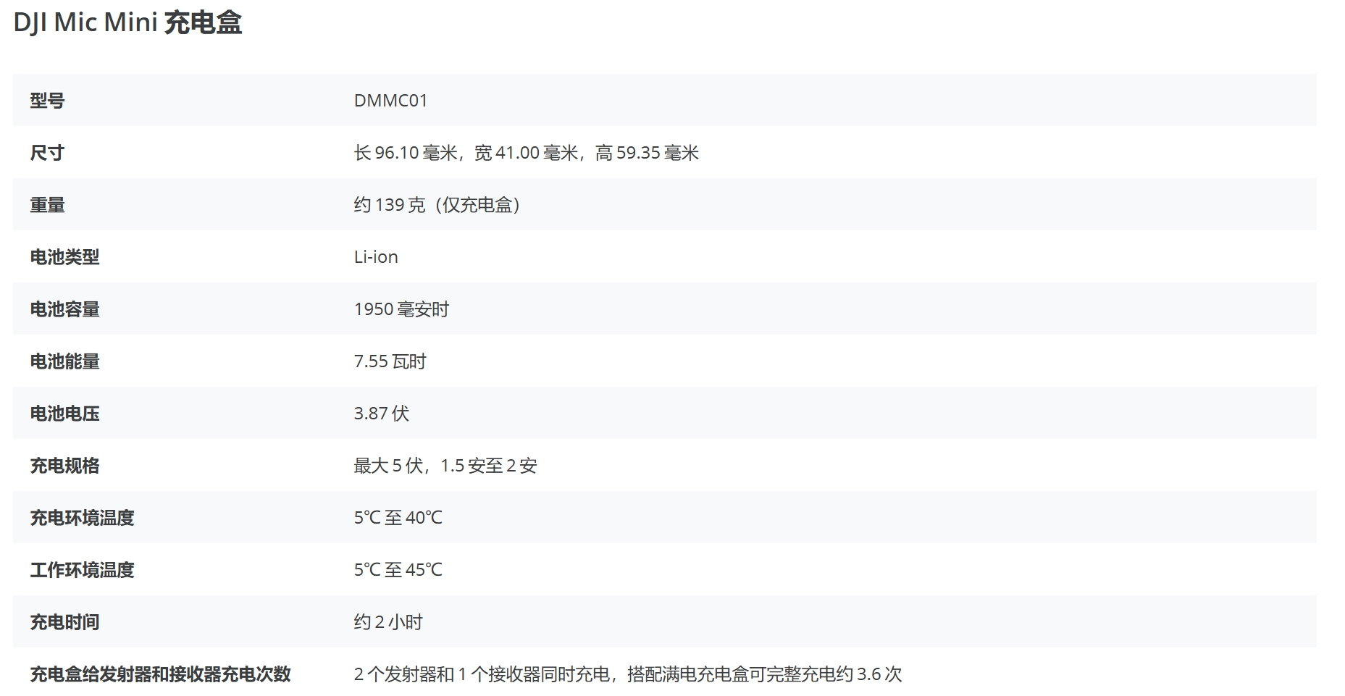Click charging time value '约 2 小时'
1345x696 pixels.
point(388,622)
